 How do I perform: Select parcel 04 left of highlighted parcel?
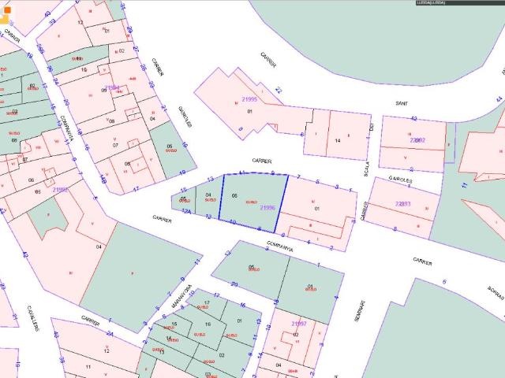208,198
